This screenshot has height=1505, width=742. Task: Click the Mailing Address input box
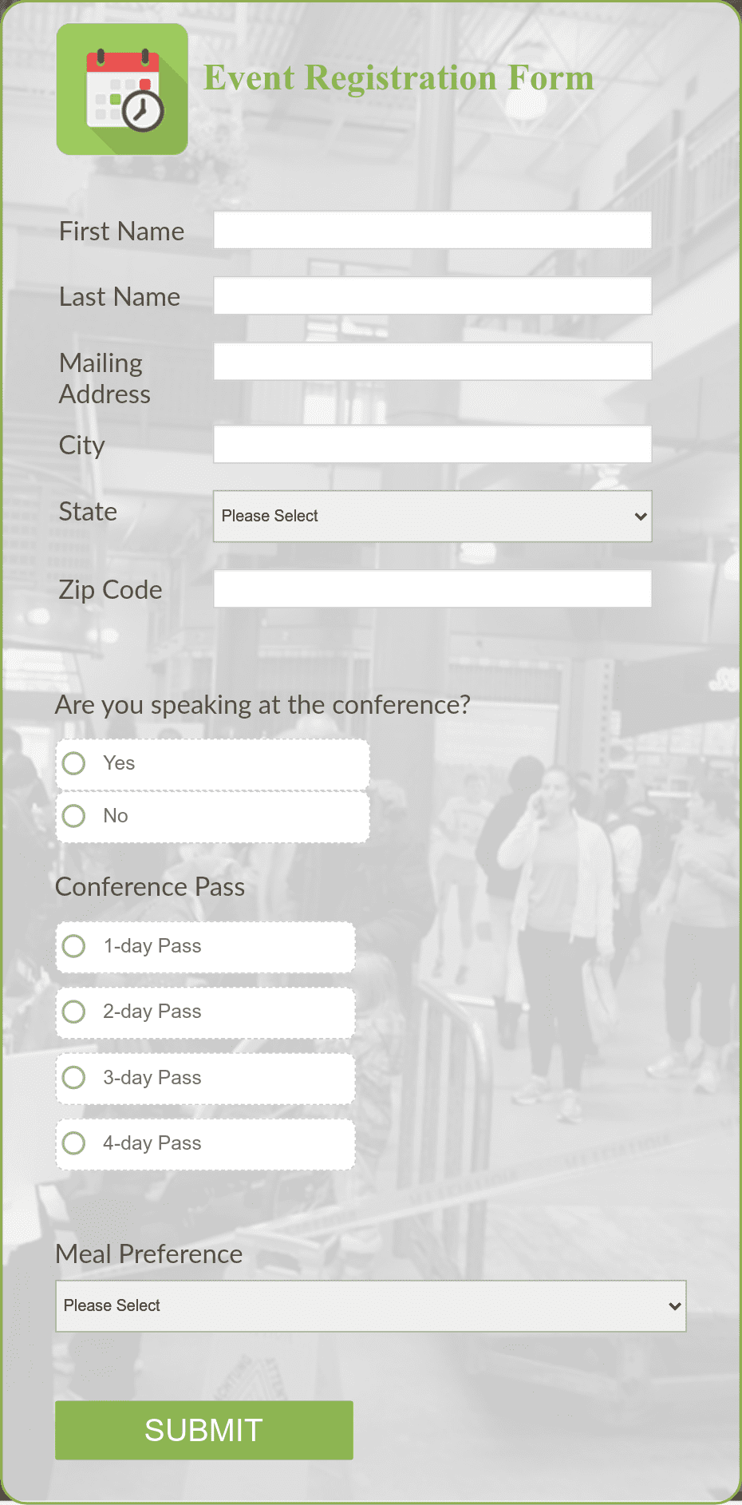click(432, 361)
